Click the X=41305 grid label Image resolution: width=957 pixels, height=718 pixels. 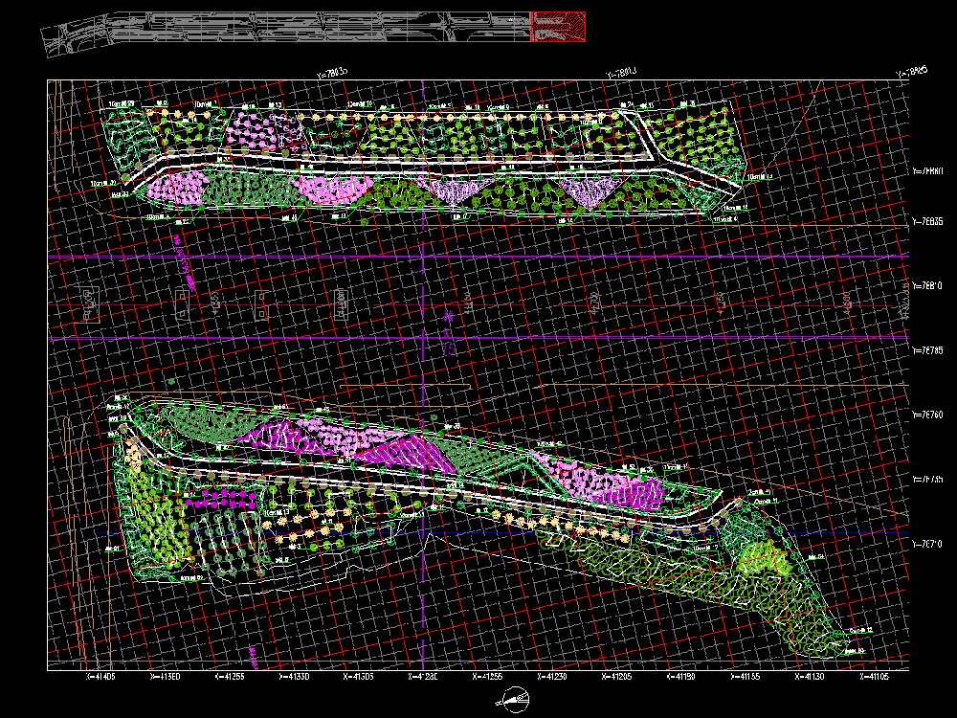(358, 677)
